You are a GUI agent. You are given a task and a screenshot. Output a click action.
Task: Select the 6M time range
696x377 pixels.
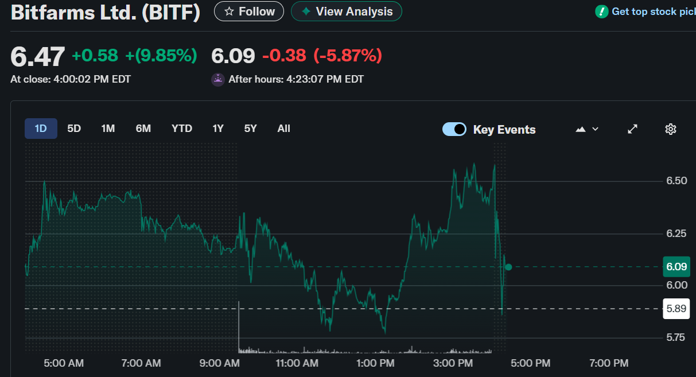(x=143, y=129)
